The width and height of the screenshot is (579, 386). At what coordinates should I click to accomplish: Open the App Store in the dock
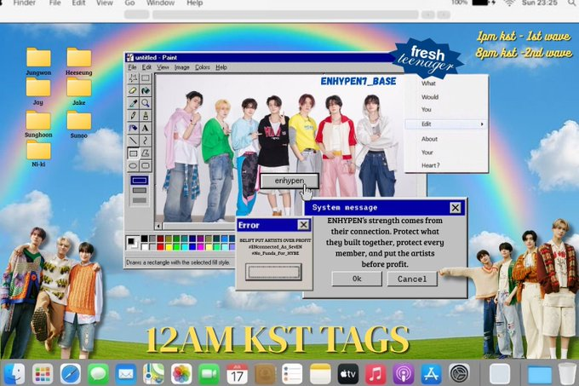(431, 374)
